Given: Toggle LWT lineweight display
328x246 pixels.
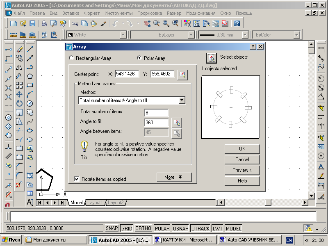Looking at the screenshot, I should 218,228.
